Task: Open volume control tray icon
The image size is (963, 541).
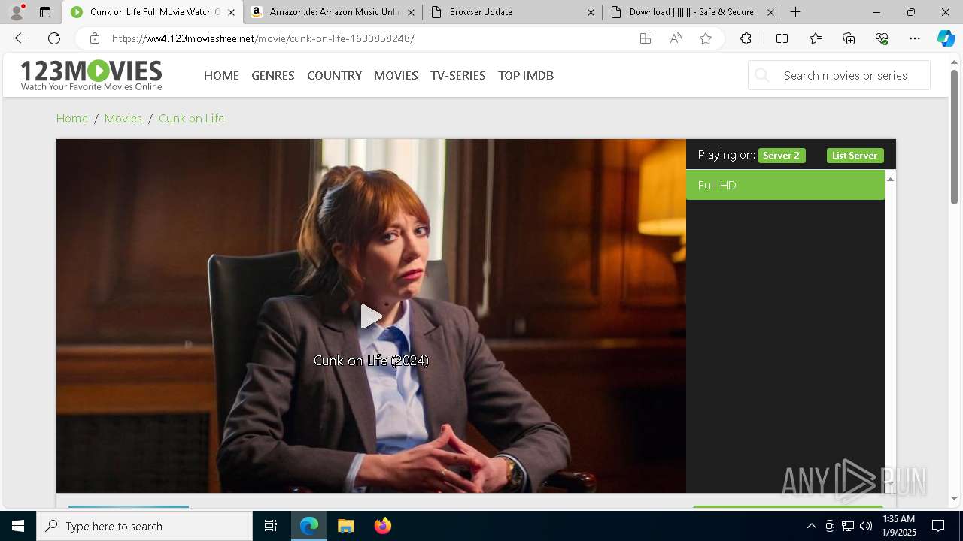Action: click(x=866, y=526)
